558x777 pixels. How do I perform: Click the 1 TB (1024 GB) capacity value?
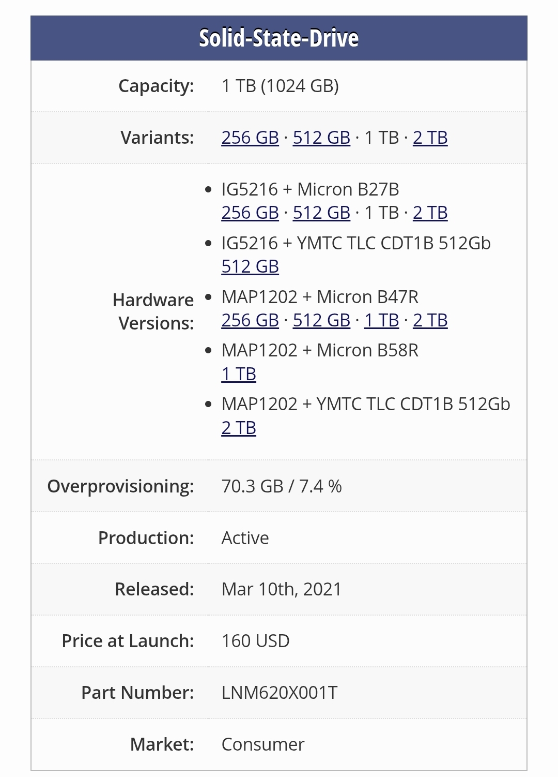coord(280,86)
